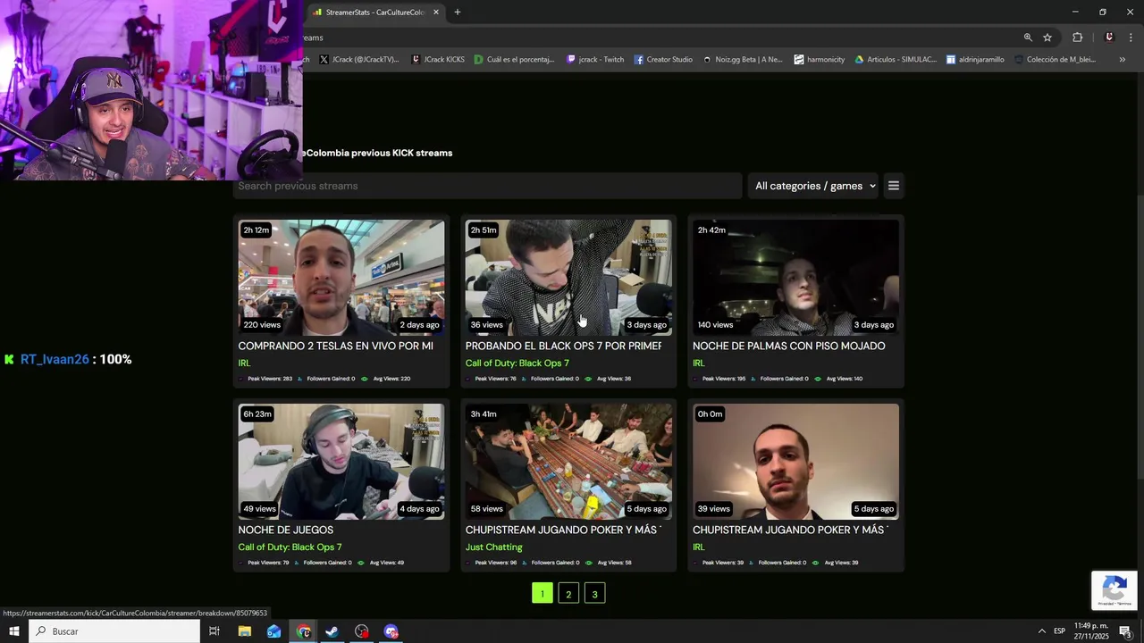Open File Explorer from the taskbar
Viewport: 1144px width, 643px height.
245,631
